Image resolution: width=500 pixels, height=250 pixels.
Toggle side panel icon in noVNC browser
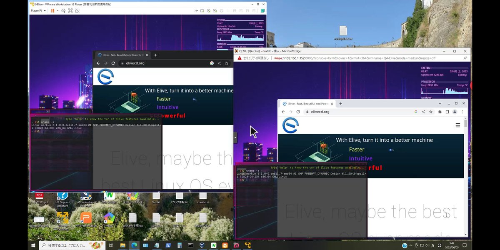[x=447, y=112]
